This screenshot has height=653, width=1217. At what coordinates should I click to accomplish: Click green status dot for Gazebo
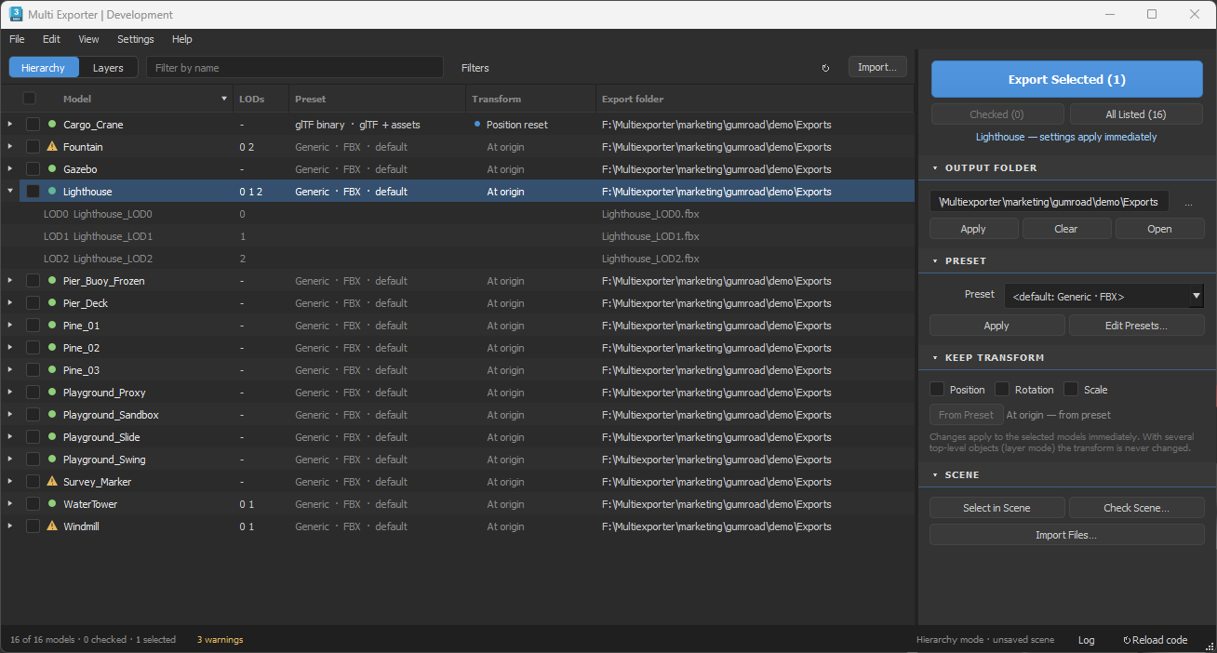click(52, 169)
